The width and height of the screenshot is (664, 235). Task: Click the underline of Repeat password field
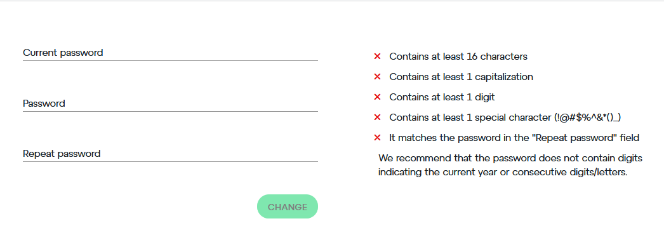coord(170,161)
